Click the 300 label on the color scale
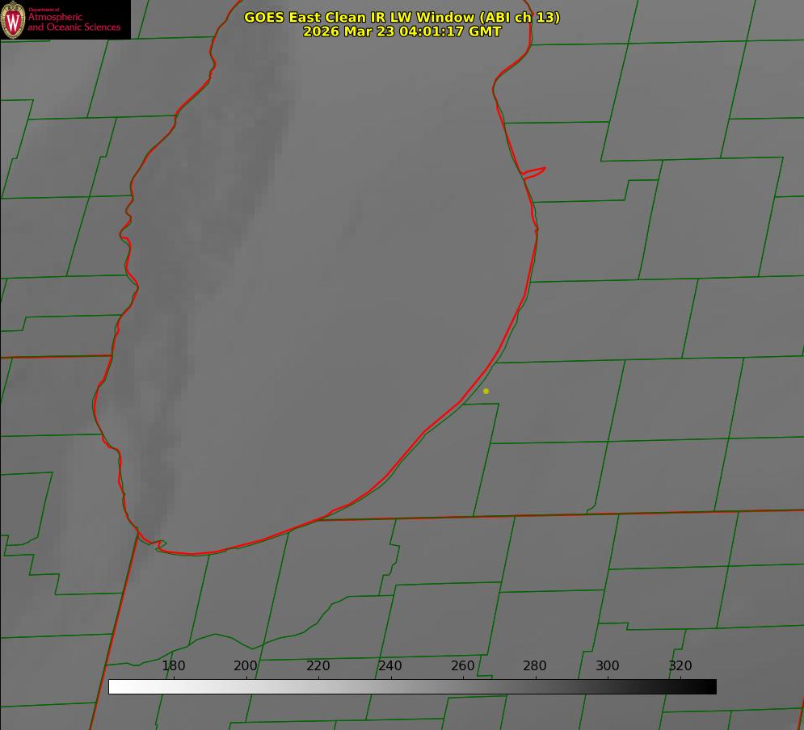This screenshot has width=804, height=730. [608, 665]
